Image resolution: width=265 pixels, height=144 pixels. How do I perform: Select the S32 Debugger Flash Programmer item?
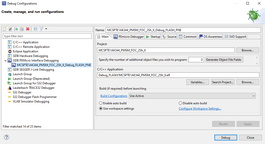35,97
